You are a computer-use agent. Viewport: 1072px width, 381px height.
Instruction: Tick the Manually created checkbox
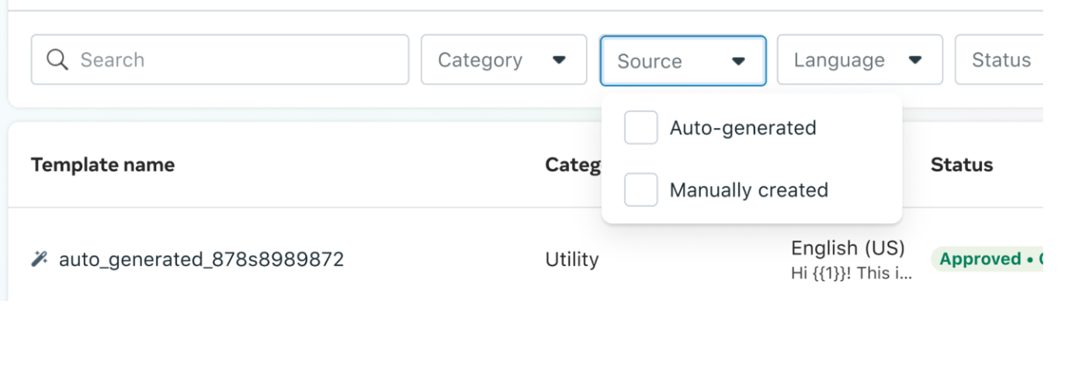(641, 190)
